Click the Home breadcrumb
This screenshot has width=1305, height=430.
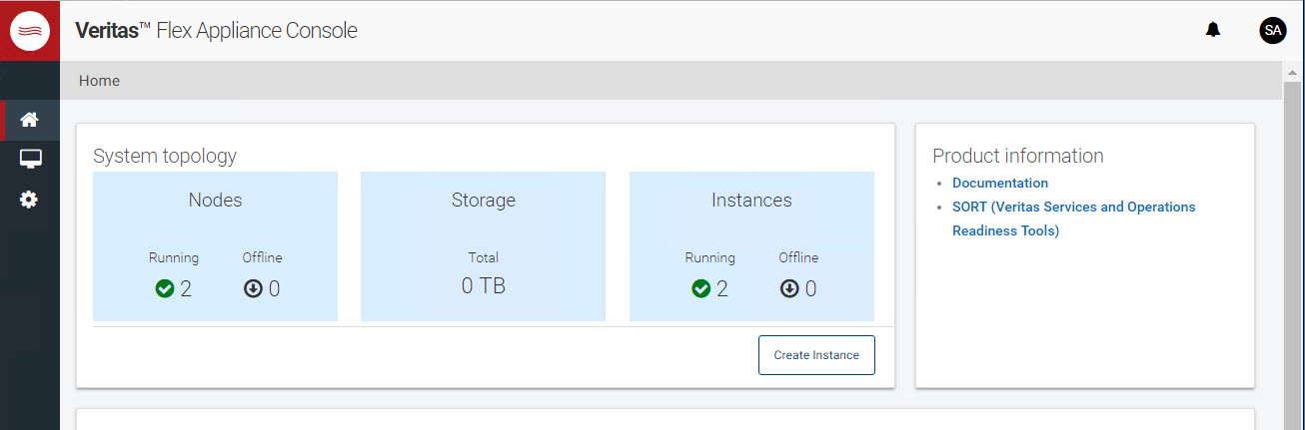[99, 81]
